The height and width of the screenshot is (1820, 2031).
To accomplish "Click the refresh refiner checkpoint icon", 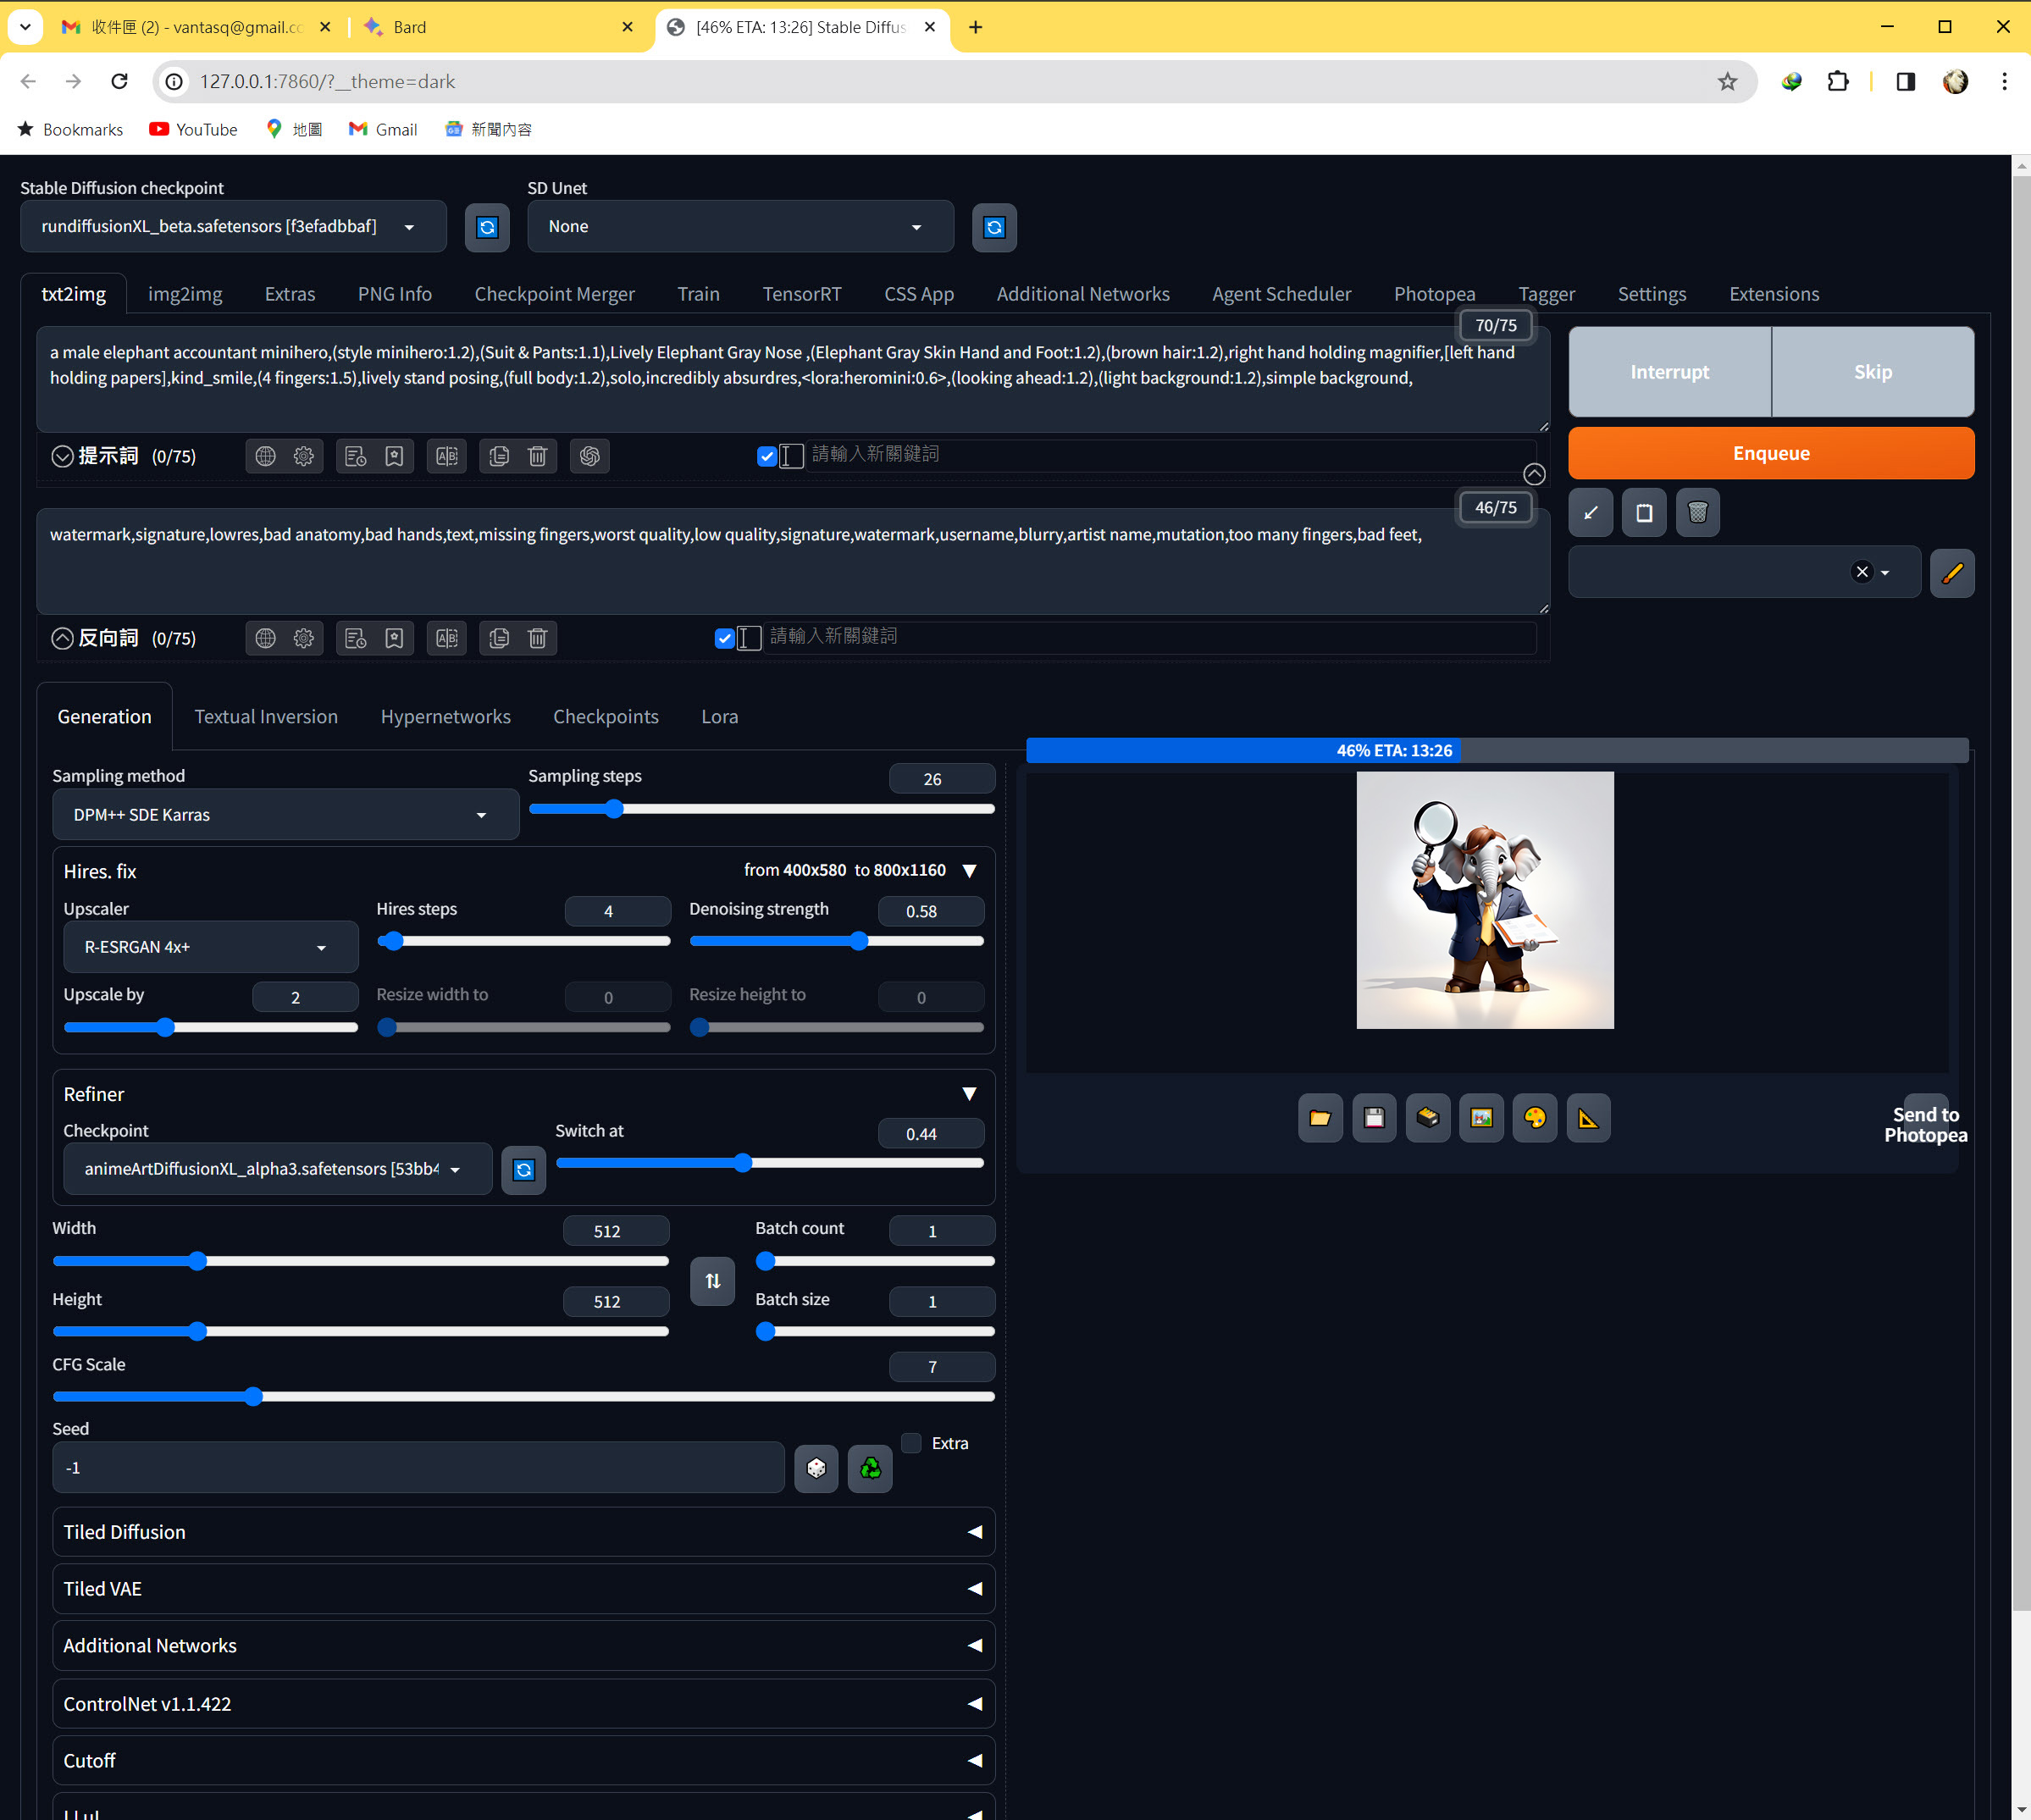I will [x=523, y=1169].
